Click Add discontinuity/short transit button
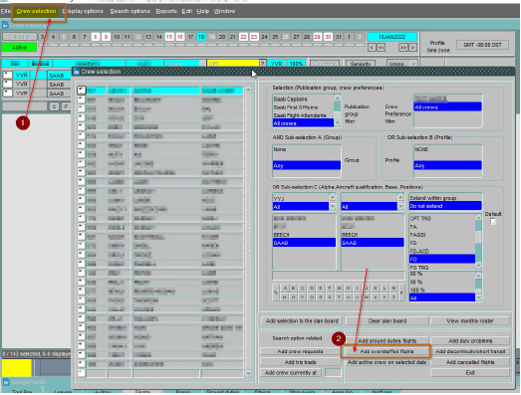Viewport: 521px width, 395px height. (x=470, y=351)
